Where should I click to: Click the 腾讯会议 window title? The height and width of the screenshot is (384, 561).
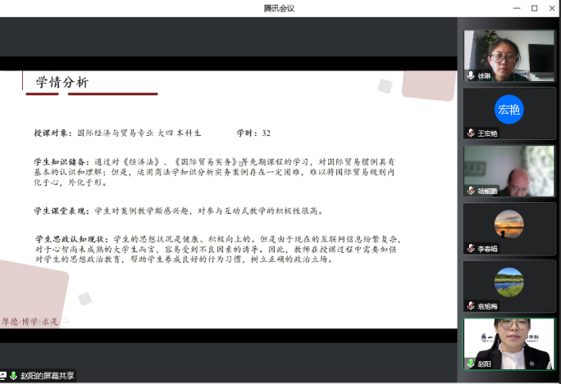[280, 7]
